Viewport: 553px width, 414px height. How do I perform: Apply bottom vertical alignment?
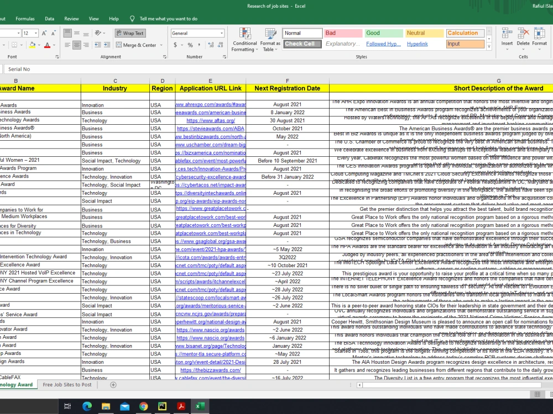(86, 33)
